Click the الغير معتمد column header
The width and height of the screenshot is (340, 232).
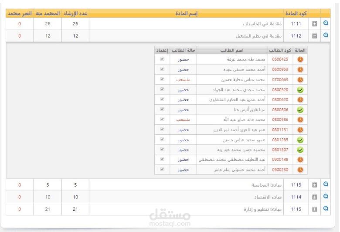point(20,14)
